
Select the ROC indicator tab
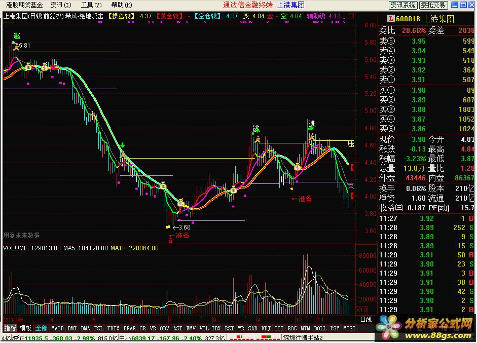coord(292,328)
